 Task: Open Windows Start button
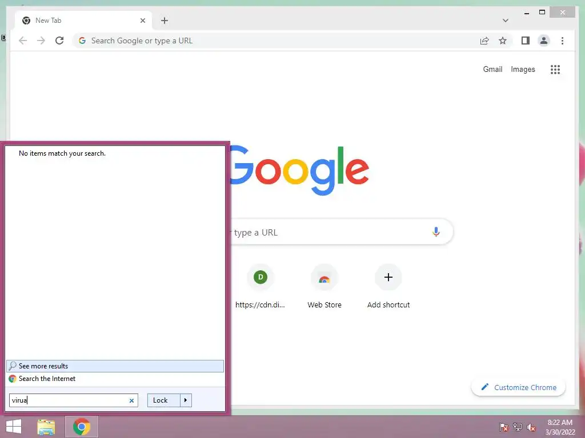[x=14, y=427]
